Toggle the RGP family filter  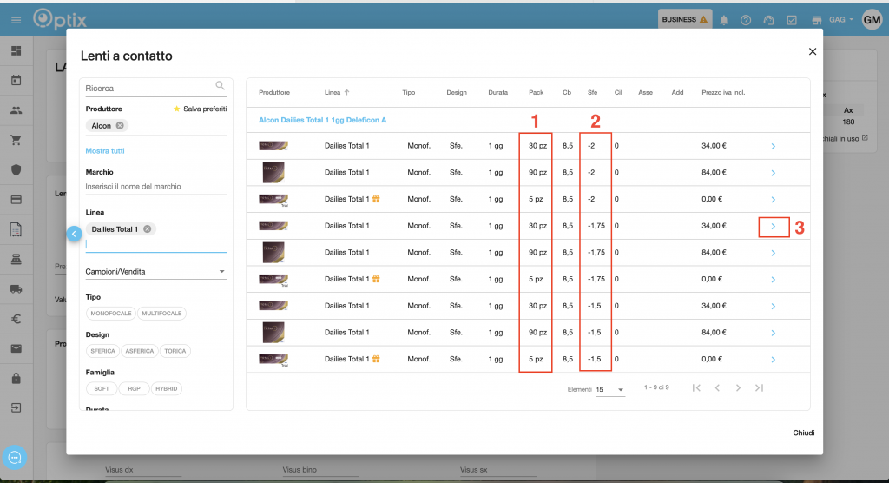(x=133, y=388)
